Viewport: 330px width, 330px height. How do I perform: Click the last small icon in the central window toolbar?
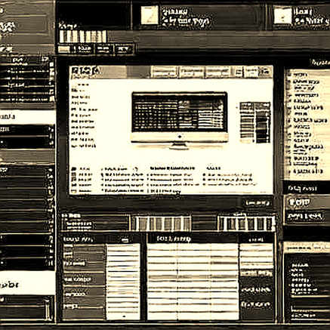pos(266,72)
